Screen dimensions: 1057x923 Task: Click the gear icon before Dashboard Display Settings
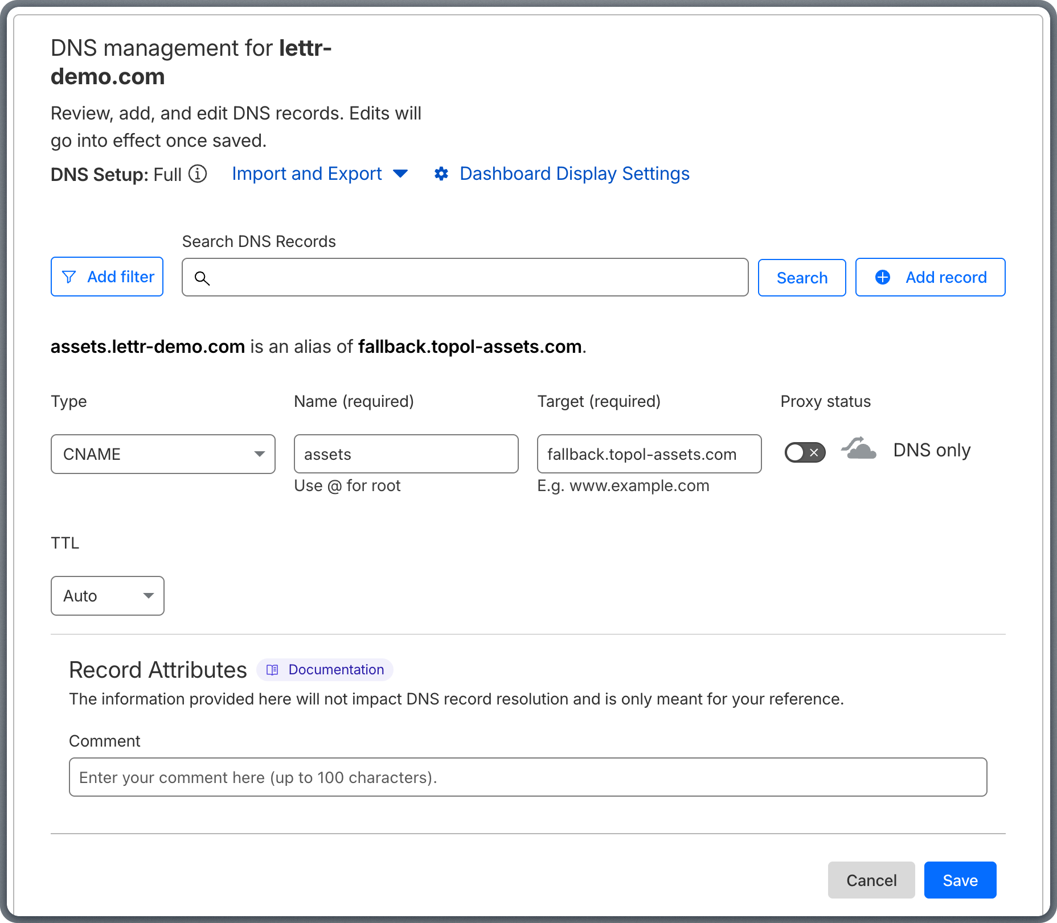pyautogui.click(x=442, y=174)
